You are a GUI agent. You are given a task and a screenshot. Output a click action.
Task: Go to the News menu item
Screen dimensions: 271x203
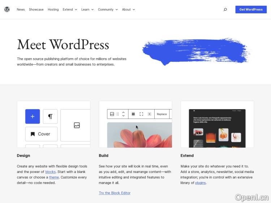pos(21,9)
